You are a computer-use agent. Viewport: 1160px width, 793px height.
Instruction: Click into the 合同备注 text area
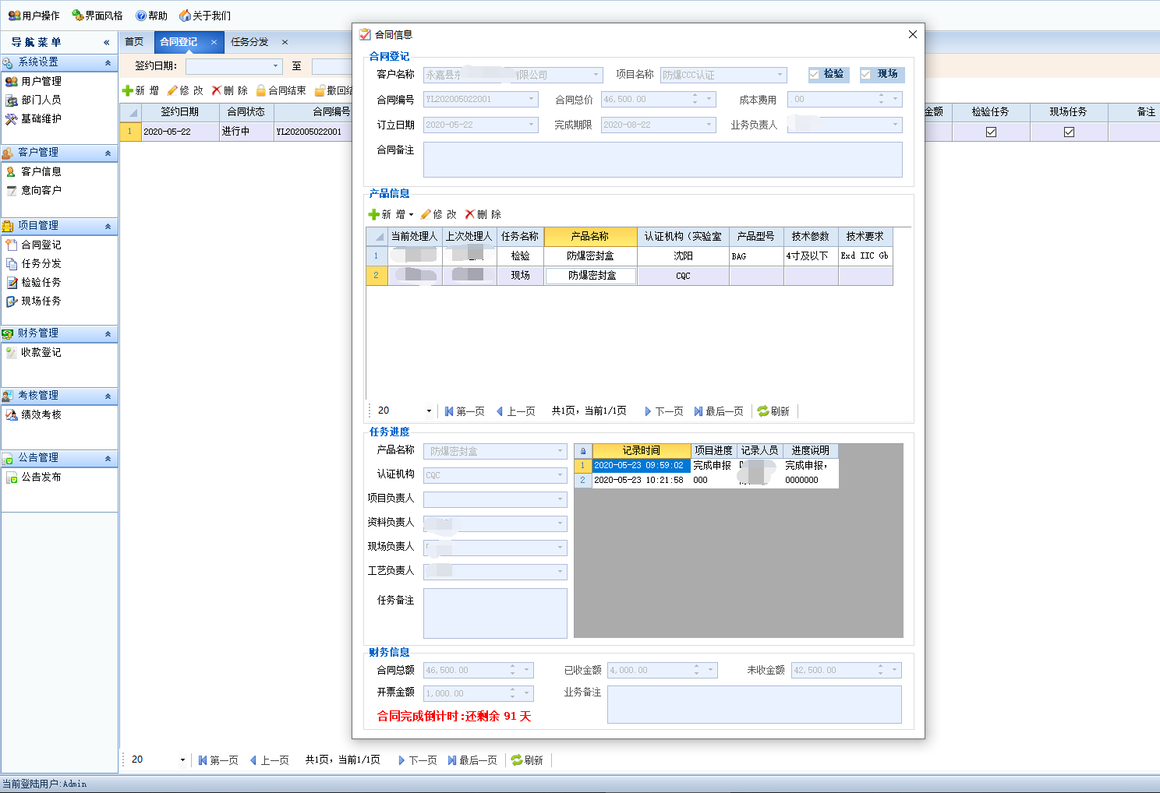point(663,160)
